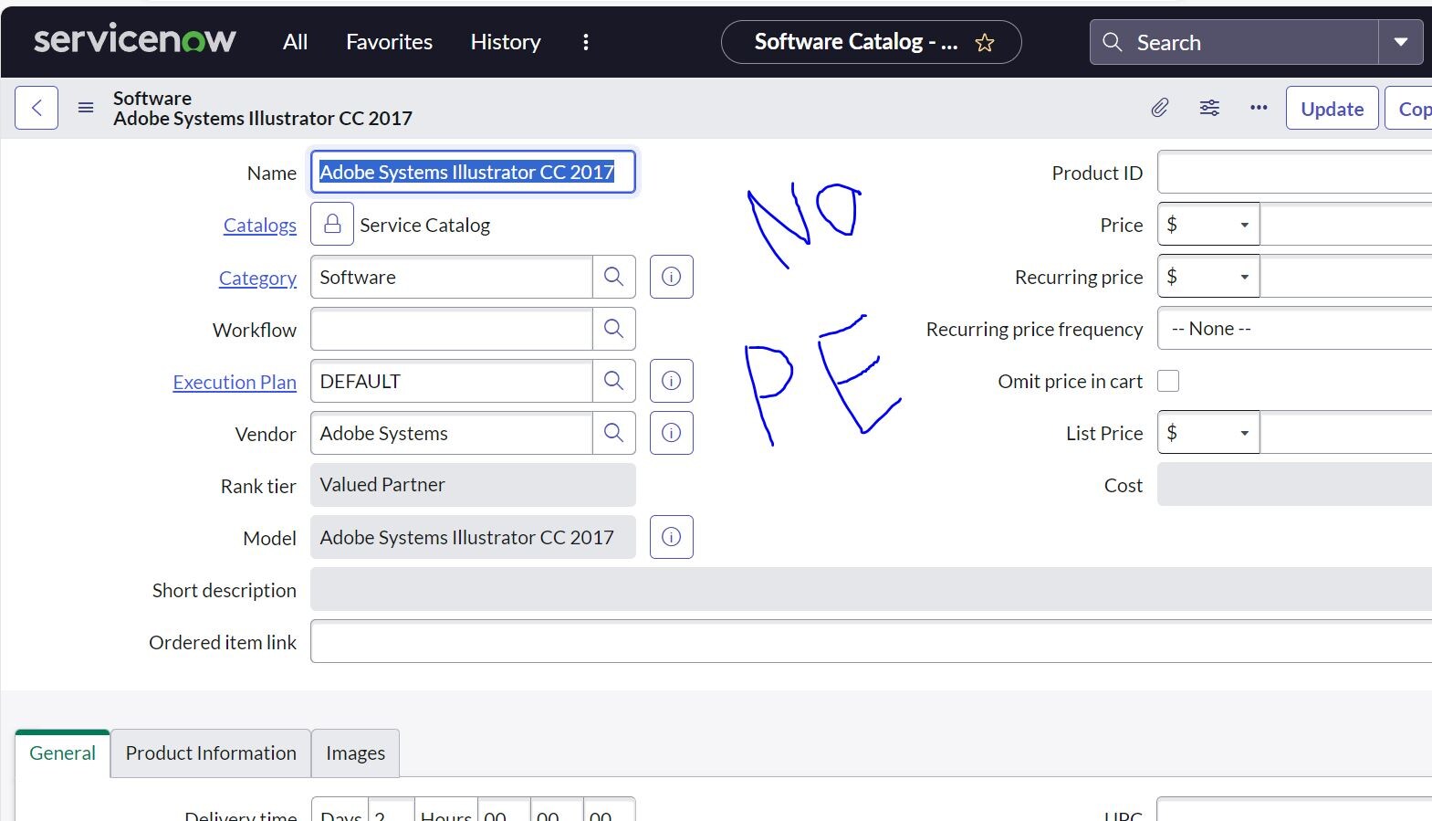Viewport: 1432px width, 821px height.
Task: Look up Vendor with the magnifier icon
Action: coord(614,433)
